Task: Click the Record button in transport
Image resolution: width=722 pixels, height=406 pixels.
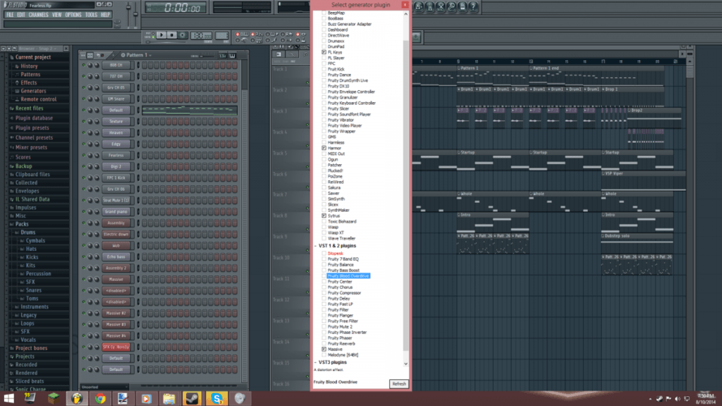Action: 184,35
